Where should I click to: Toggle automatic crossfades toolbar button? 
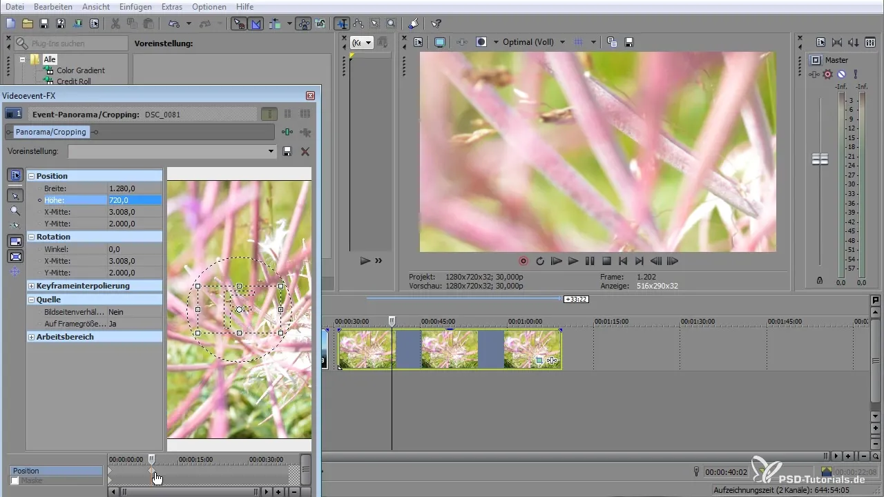click(256, 23)
